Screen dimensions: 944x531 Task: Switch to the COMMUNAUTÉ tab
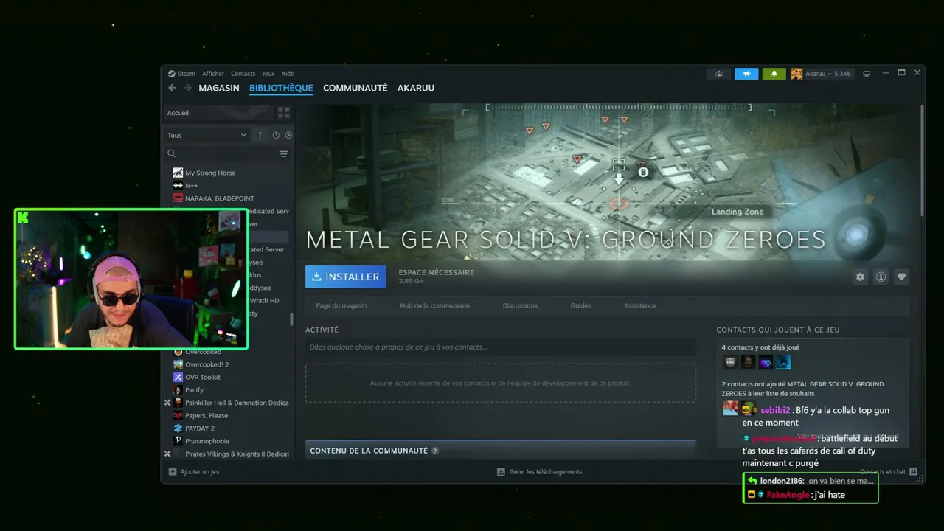(355, 88)
